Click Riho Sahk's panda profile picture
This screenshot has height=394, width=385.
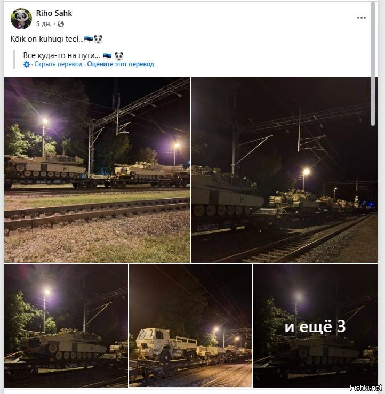coord(21,18)
